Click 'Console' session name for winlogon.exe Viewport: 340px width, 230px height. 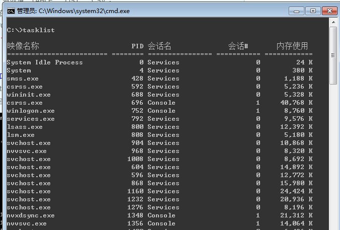(x=161, y=111)
